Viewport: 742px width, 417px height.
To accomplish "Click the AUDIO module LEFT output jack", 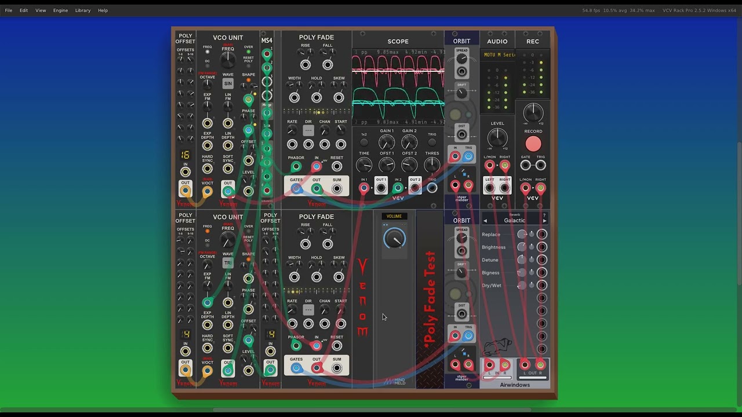I will tap(490, 188).
